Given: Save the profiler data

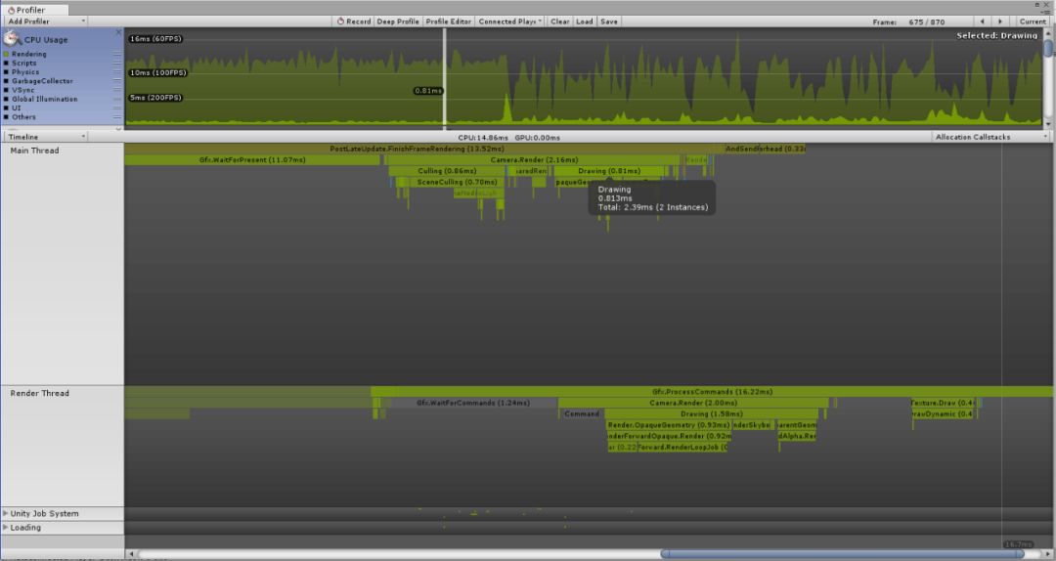Looking at the screenshot, I should click(609, 22).
